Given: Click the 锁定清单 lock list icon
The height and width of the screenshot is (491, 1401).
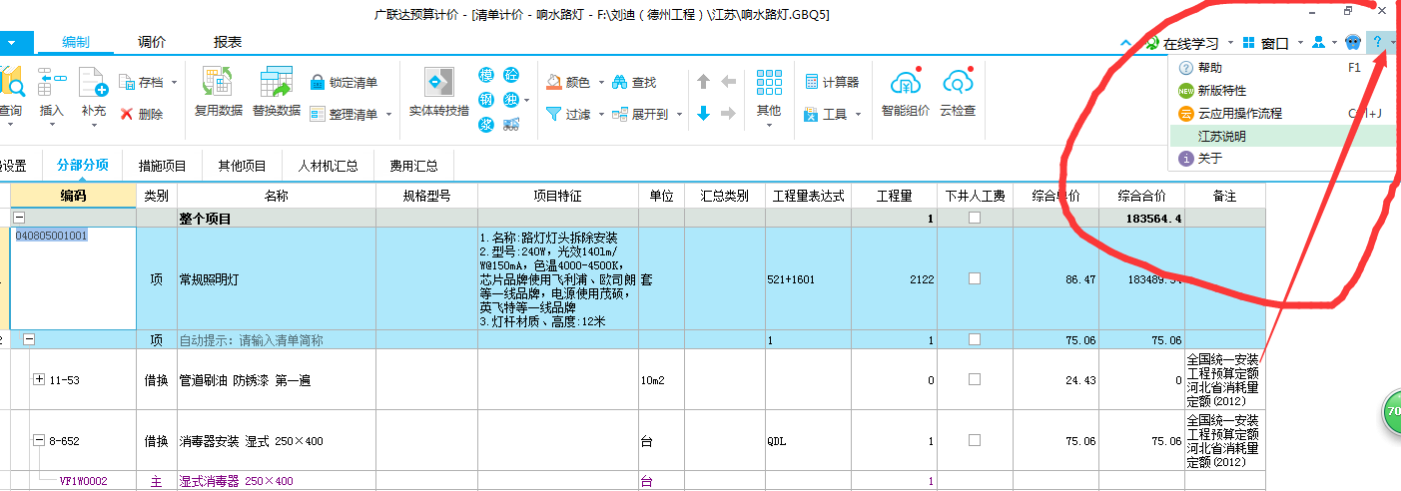Looking at the screenshot, I should pyautogui.click(x=318, y=82).
